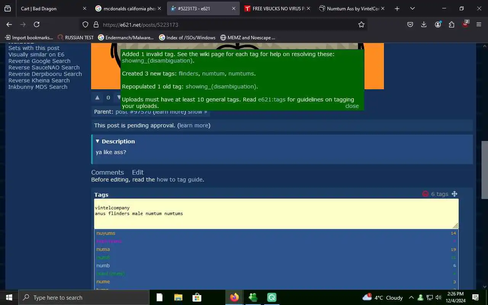Switch to Numtum Ass by VintelCor tab
The height and width of the screenshot is (305, 488).
[x=351, y=8]
